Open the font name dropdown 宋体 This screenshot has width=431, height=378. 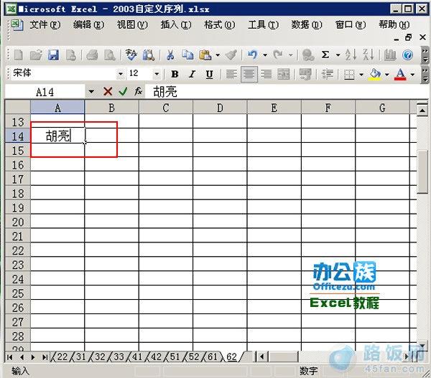(121, 74)
